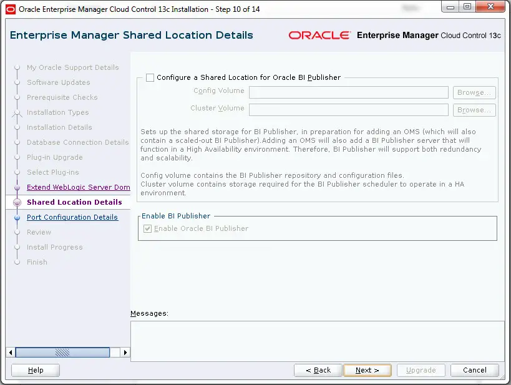Click the sidebar horizontal scrollbar thumb
The height and width of the screenshot is (385, 511).
click(x=62, y=353)
